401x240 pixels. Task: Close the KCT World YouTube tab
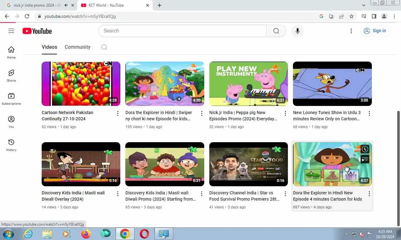[x=148, y=5]
